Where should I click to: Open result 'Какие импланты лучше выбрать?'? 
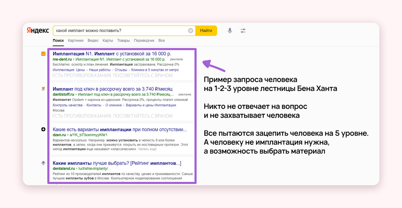point(117,163)
